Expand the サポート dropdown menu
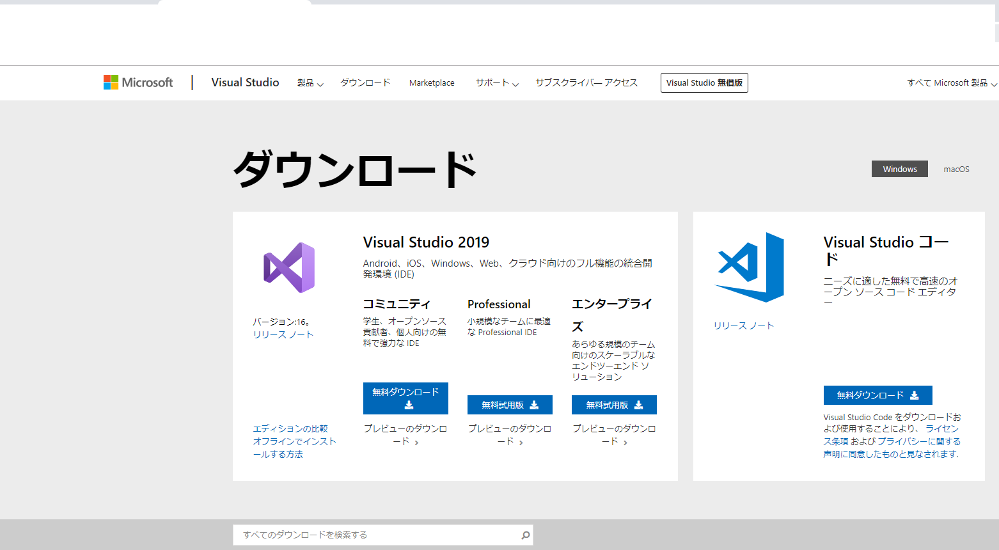This screenshot has width=999, height=550. (x=497, y=83)
